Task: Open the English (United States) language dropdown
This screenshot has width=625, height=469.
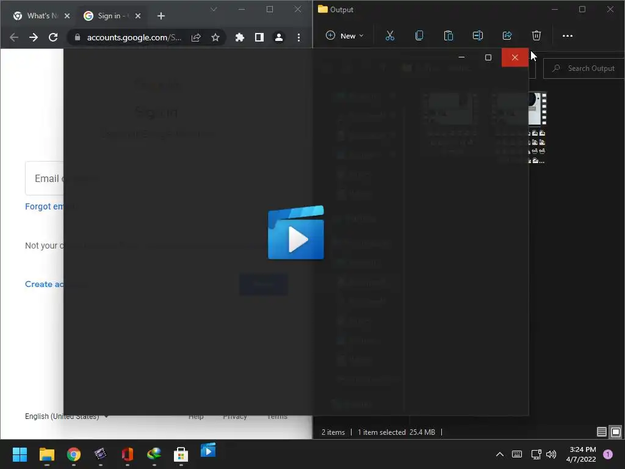Action: [66, 416]
